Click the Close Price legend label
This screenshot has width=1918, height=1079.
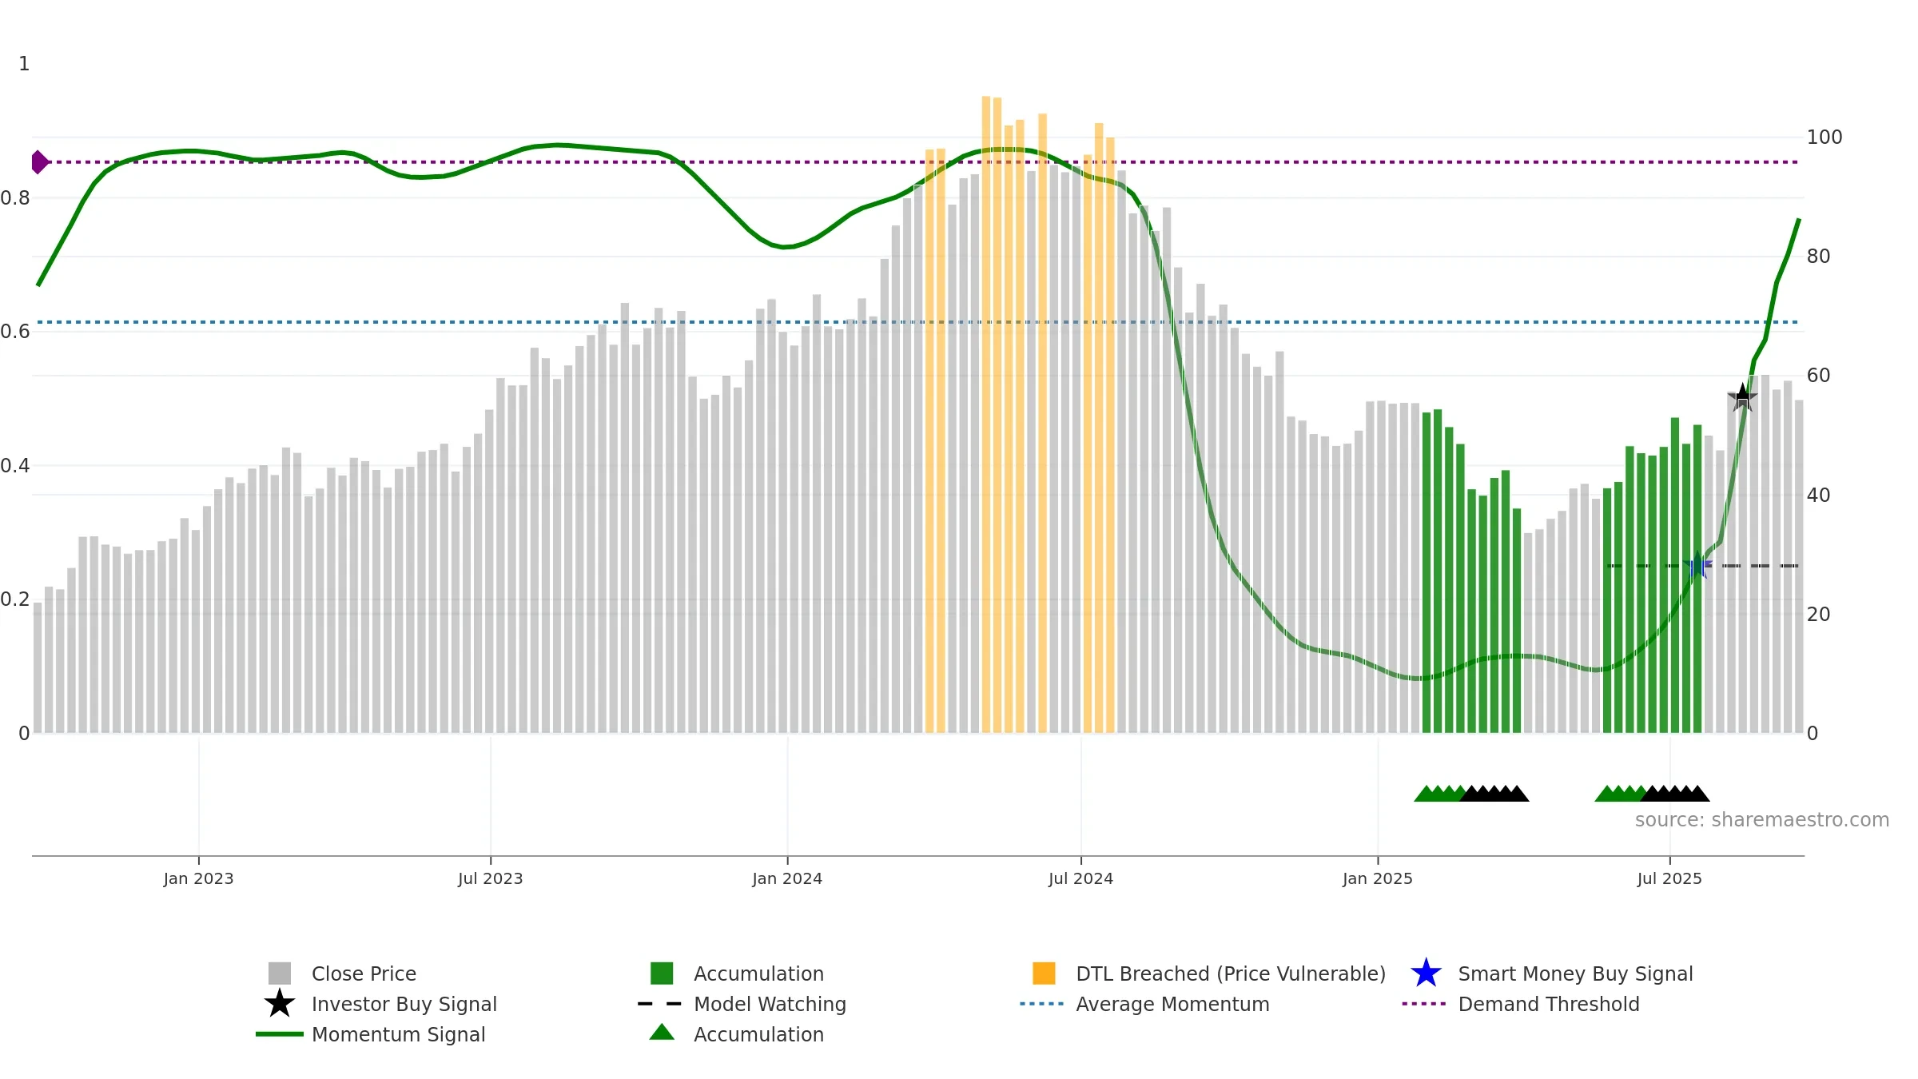pyautogui.click(x=364, y=973)
